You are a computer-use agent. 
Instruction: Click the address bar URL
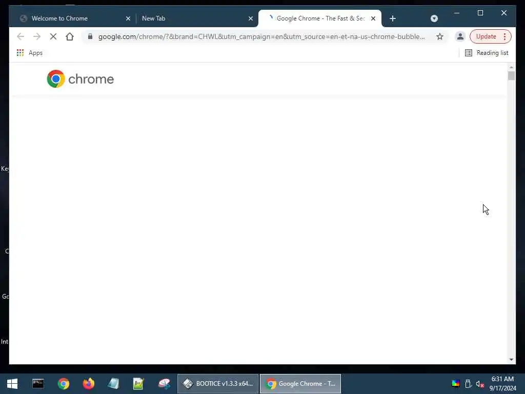click(x=261, y=36)
